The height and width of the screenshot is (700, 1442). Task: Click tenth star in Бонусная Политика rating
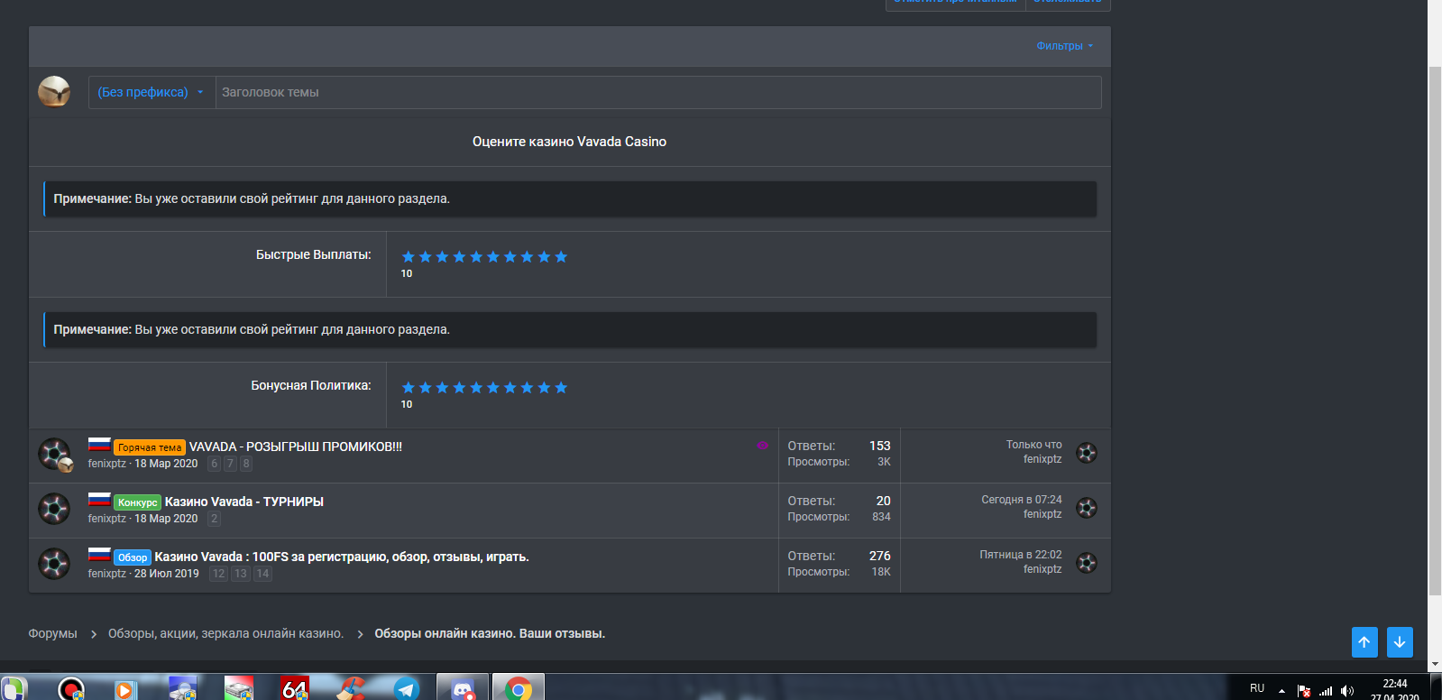[561, 388]
